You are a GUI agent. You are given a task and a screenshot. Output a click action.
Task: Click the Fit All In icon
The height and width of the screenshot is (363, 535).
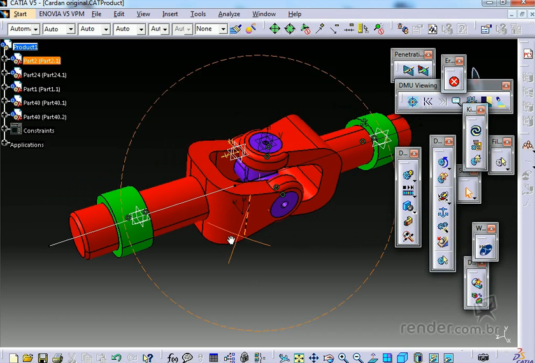tap(299, 359)
